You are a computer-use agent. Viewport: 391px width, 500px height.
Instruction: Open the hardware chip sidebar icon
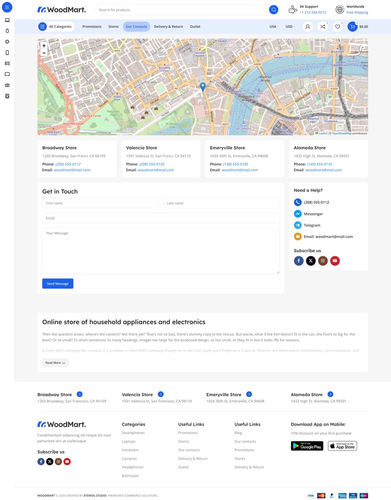(x=7, y=42)
